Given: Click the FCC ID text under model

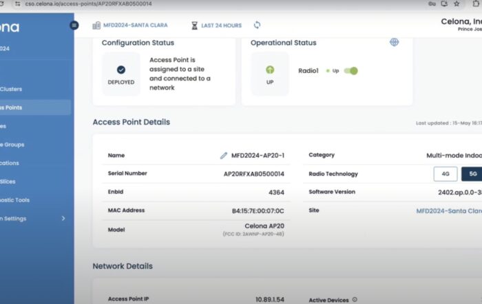Looking at the screenshot, I should click(253, 234).
